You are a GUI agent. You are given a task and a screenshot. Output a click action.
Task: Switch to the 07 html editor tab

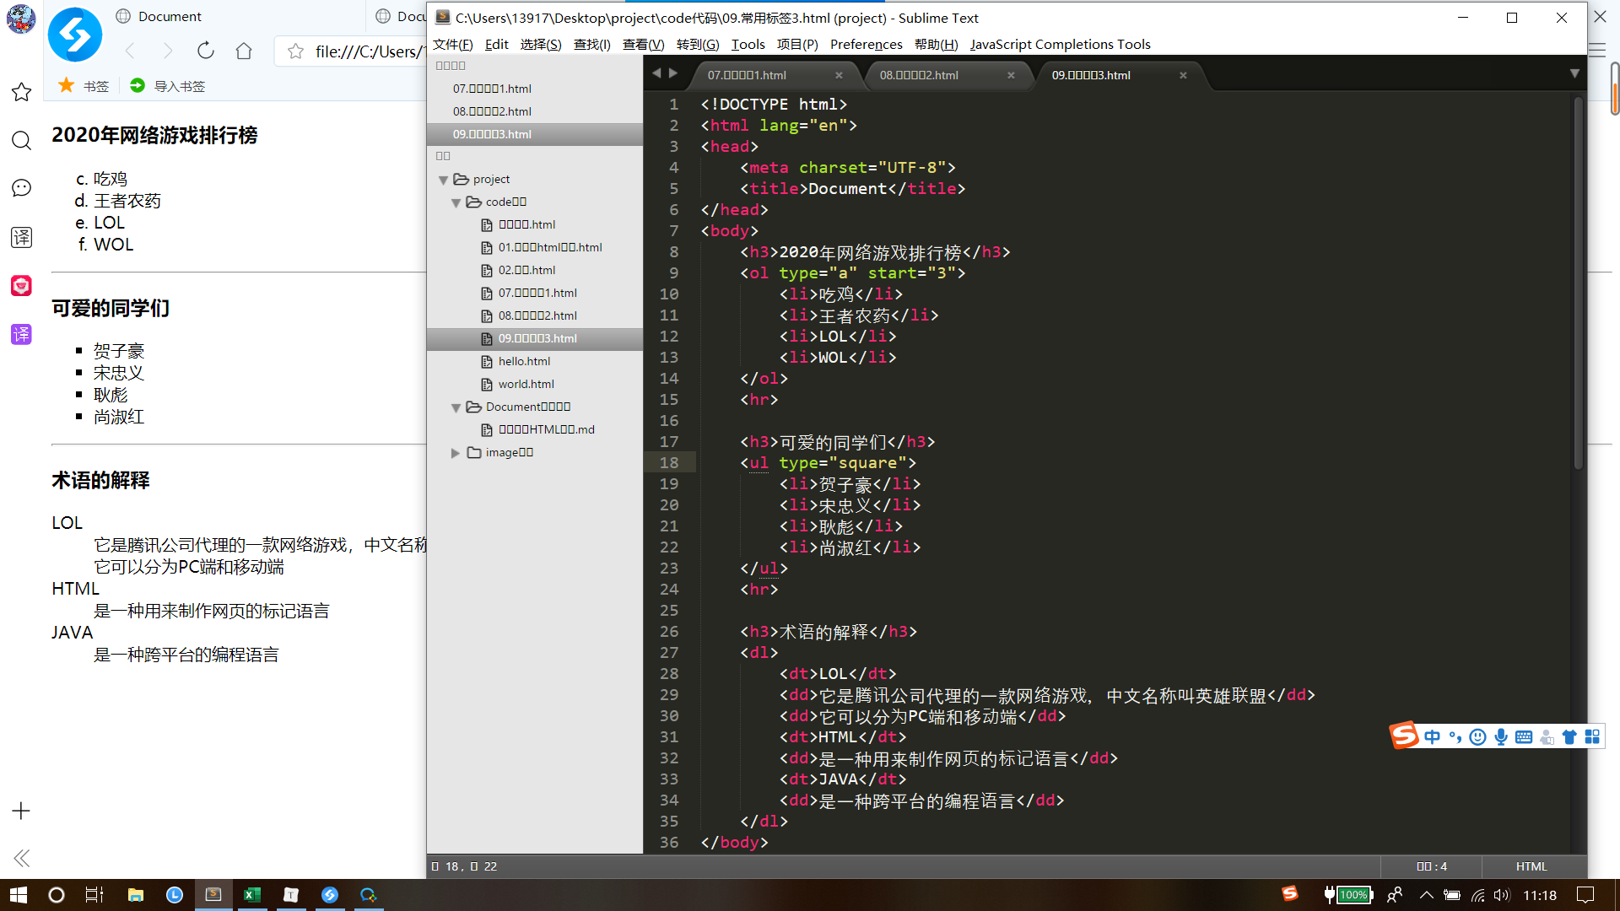747,75
